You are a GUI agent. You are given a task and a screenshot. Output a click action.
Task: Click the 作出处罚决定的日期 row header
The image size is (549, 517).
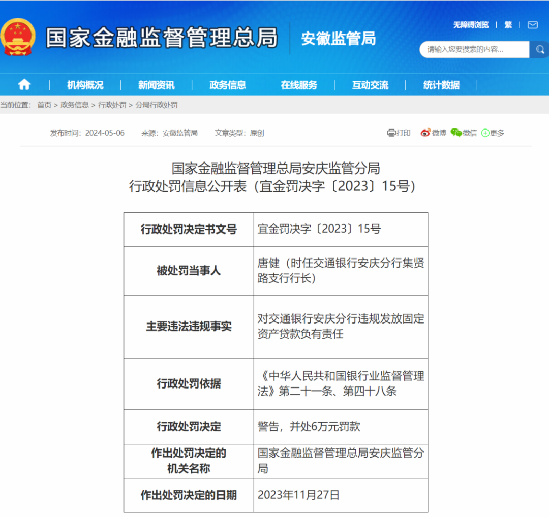coord(189,495)
